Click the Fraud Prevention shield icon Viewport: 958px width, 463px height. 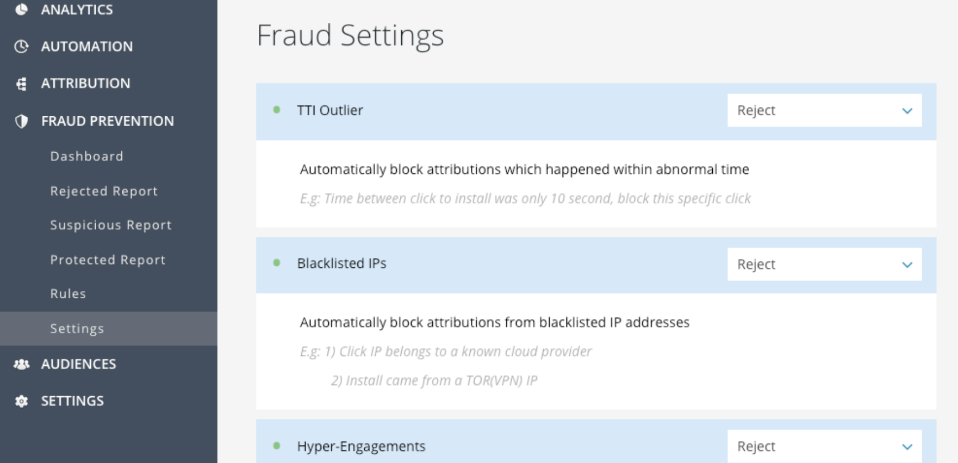pyautogui.click(x=21, y=121)
